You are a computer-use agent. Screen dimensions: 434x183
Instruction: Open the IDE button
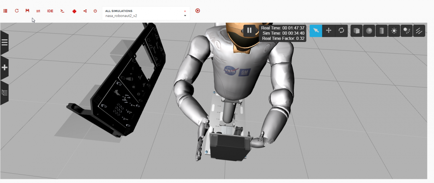(x=50, y=11)
